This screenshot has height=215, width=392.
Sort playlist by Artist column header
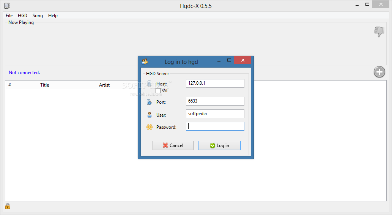coord(104,85)
